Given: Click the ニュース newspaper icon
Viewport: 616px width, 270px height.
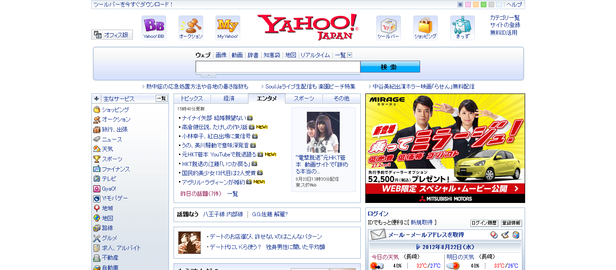Looking at the screenshot, I should click(97, 139).
